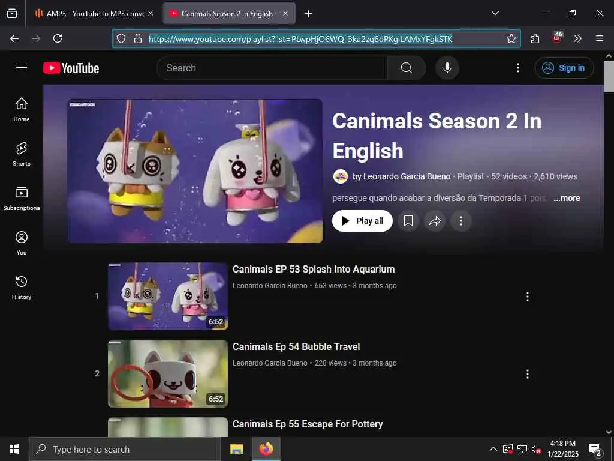Open the Windows Start menu
This screenshot has width=614, height=461.
[14, 449]
